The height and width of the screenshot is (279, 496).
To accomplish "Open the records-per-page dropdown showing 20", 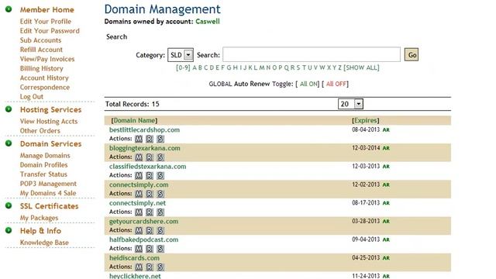I will 350,104.
